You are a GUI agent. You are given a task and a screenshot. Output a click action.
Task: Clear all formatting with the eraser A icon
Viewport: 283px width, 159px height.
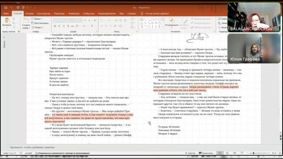(95, 20)
